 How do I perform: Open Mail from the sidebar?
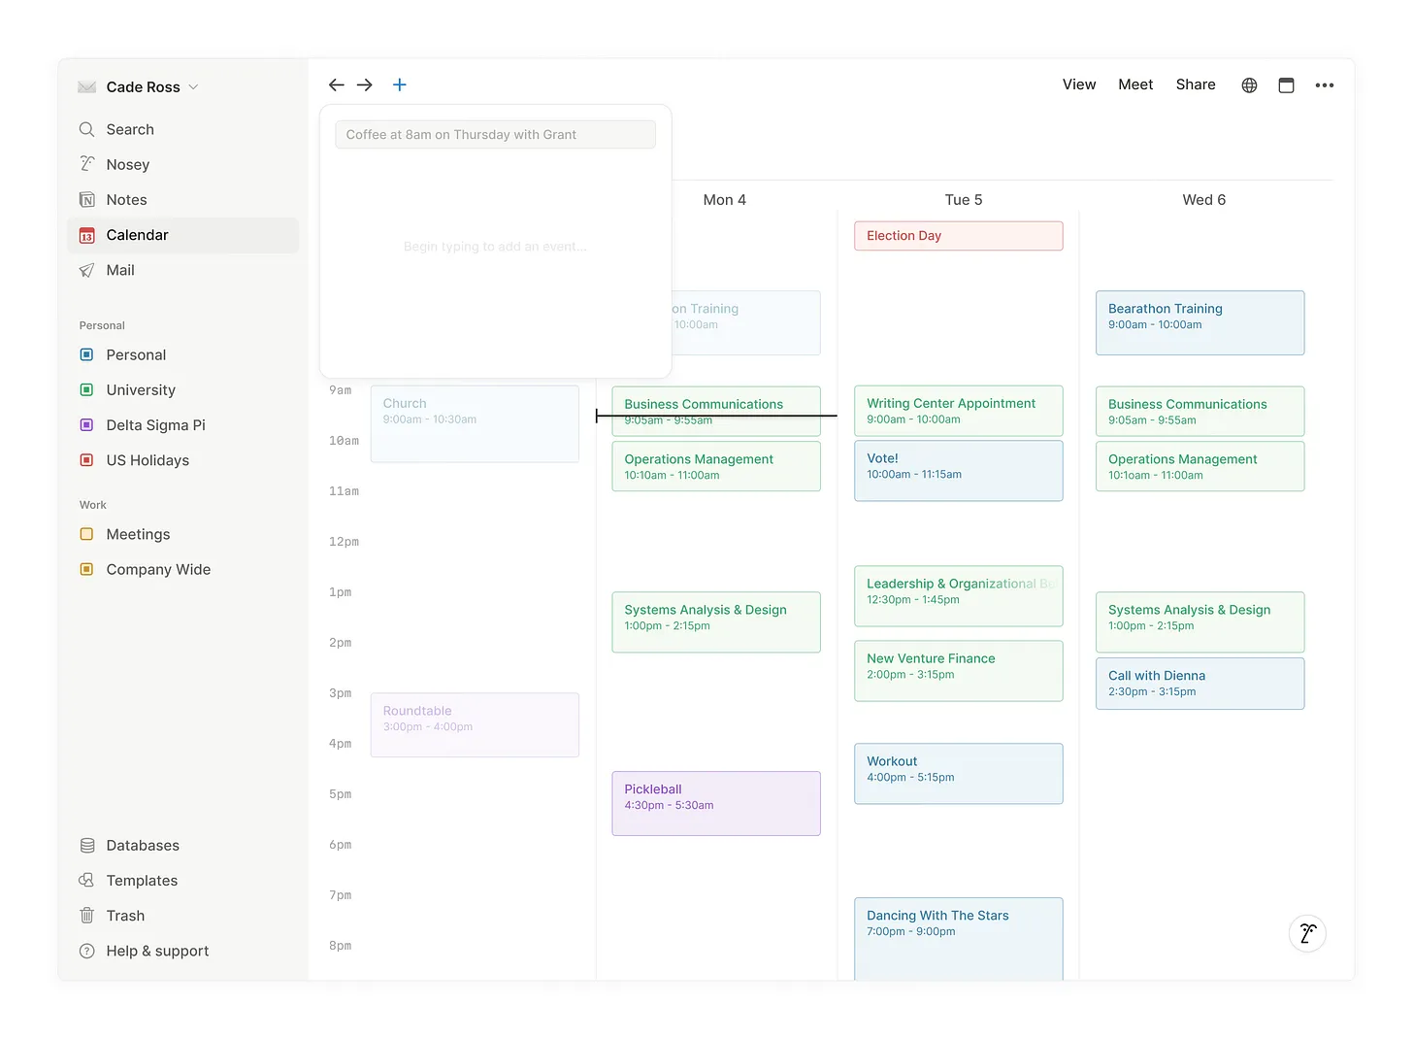120,270
